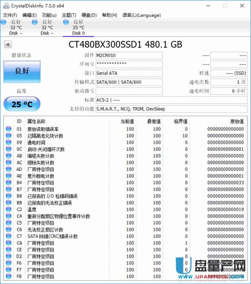Click the 良好 health status button
This screenshot has width=251, height=284.
[22, 72]
